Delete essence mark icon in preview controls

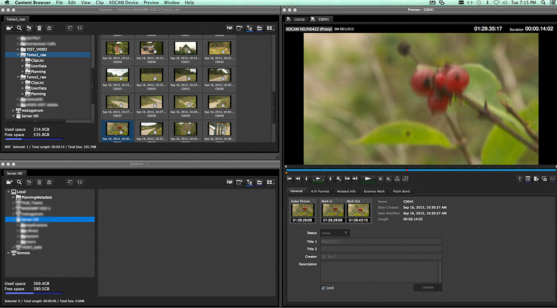[389, 178]
